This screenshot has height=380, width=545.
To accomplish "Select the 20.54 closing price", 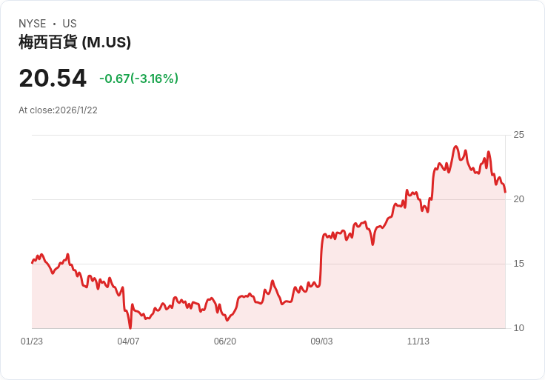I will pos(53,78).
